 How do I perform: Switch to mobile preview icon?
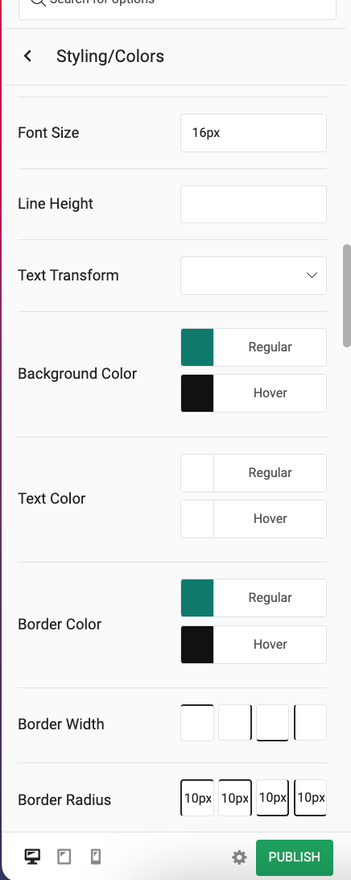click(x=95, y=857)
